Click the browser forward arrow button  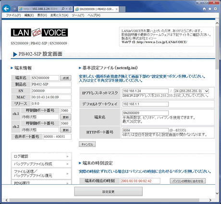14,9
